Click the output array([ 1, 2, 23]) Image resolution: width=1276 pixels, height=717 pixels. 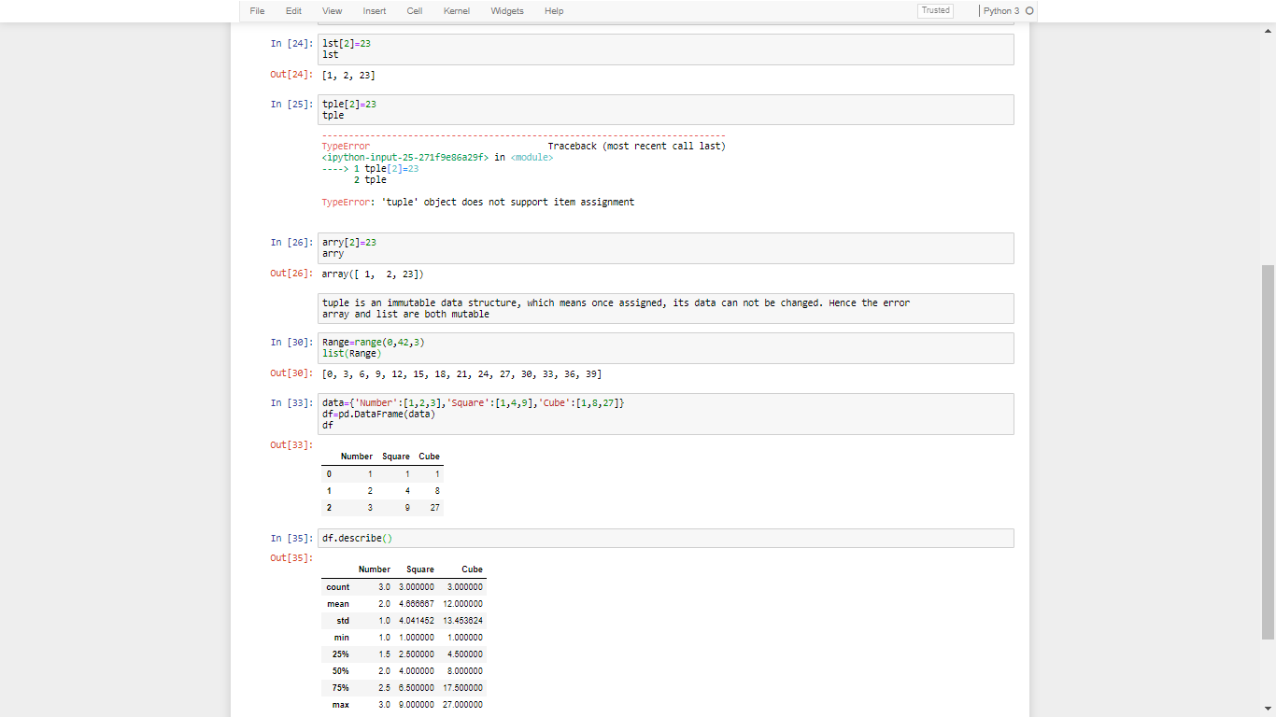click(x=373, y=274)
